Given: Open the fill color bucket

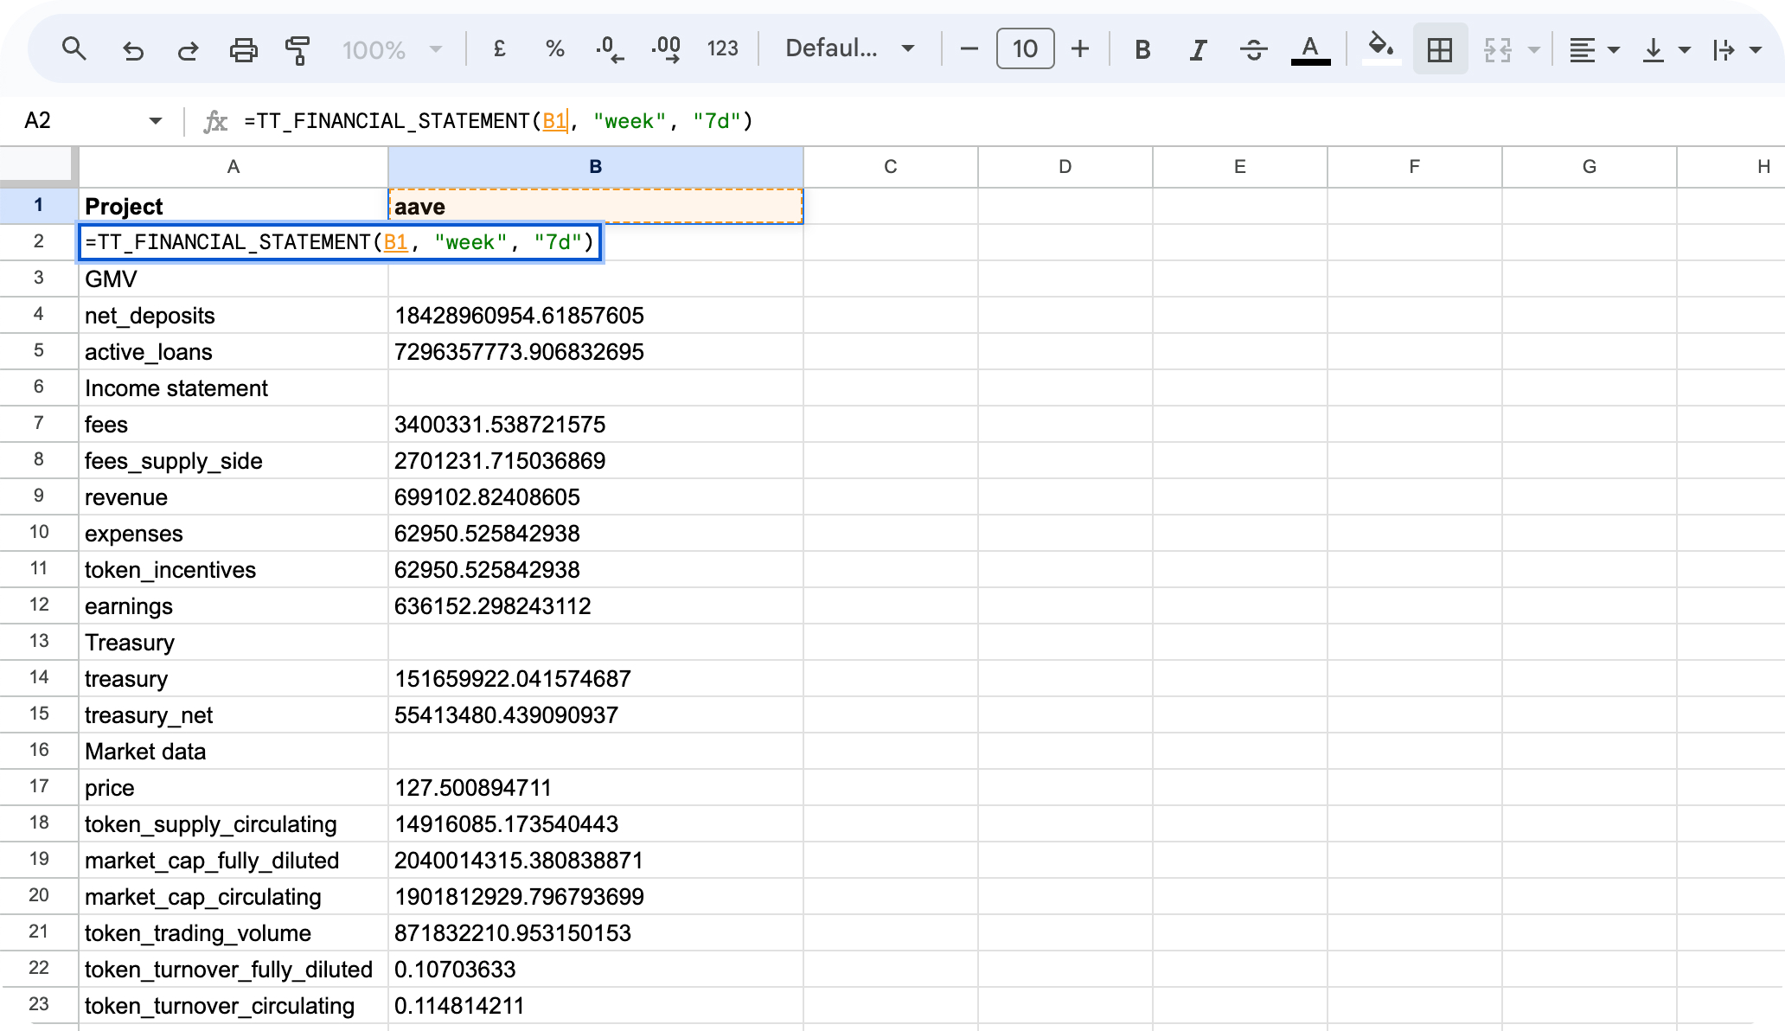Looking at the screenshot, I should 1381,48.
